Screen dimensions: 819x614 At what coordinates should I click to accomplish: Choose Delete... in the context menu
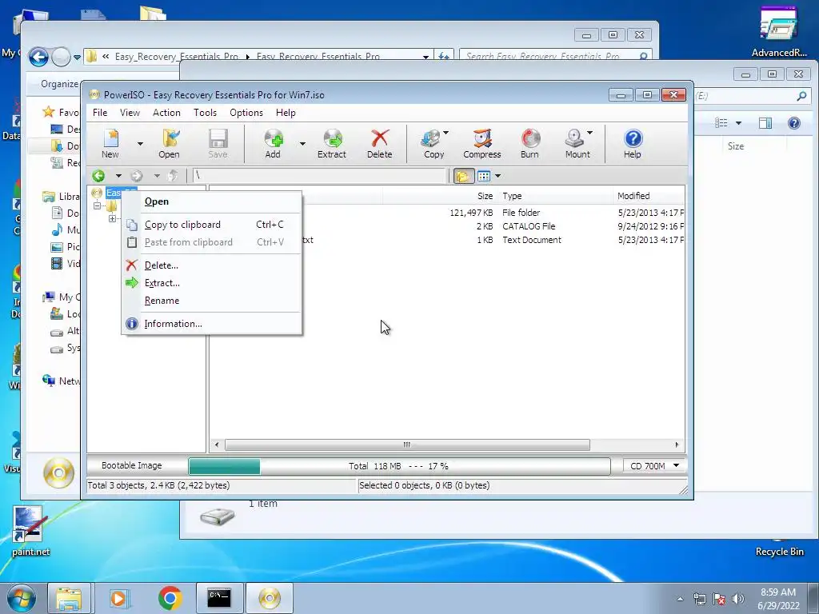(211, 265)
